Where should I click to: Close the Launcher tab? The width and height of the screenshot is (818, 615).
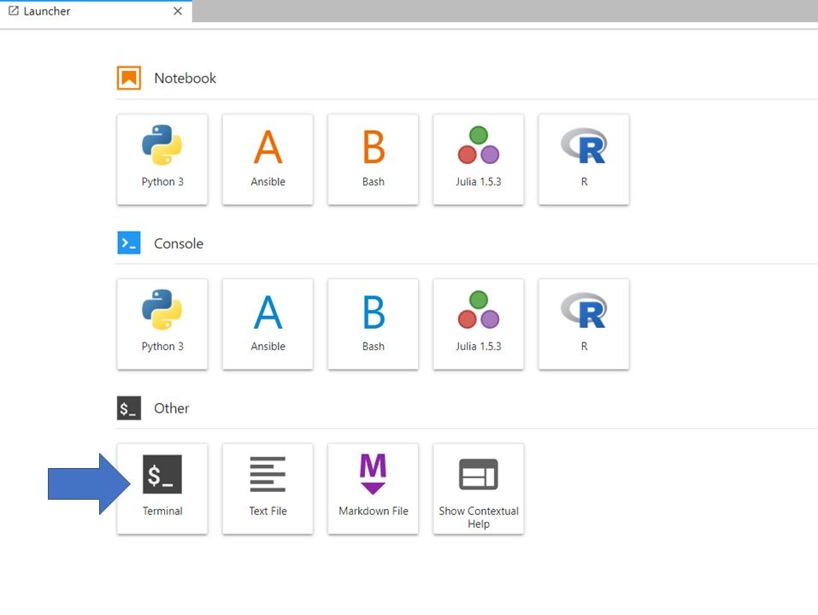click(x=178, y=11)
